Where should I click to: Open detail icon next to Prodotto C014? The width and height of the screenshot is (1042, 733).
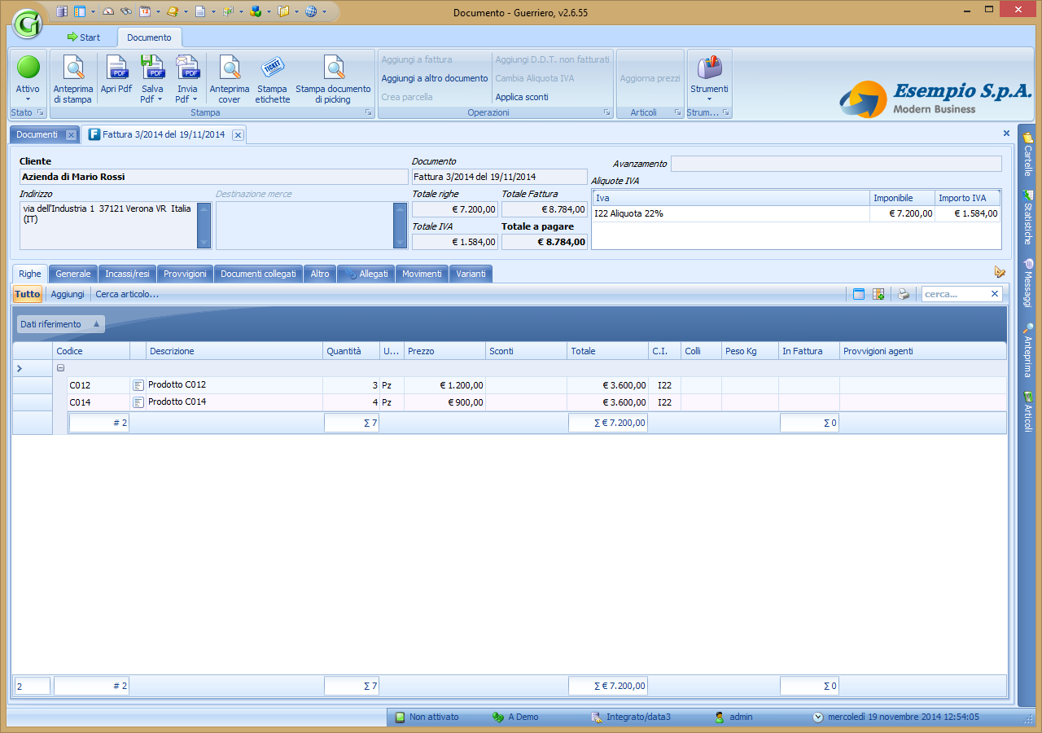(x=138, y=402)
